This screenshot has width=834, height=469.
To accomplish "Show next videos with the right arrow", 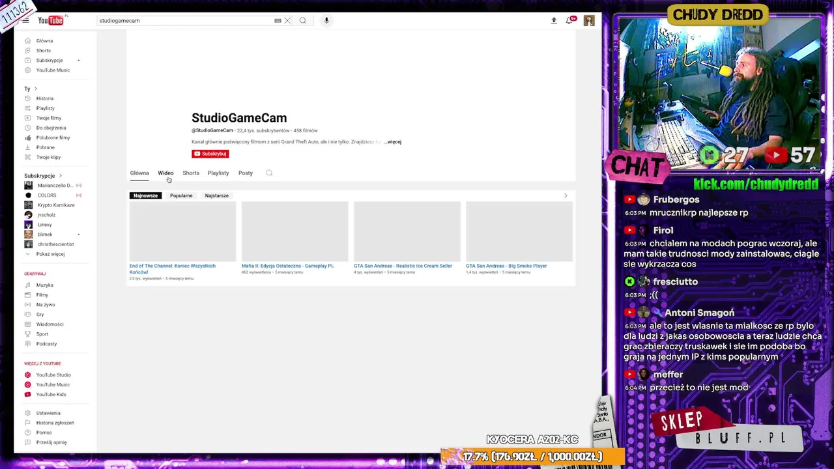I will pos(566,195).
